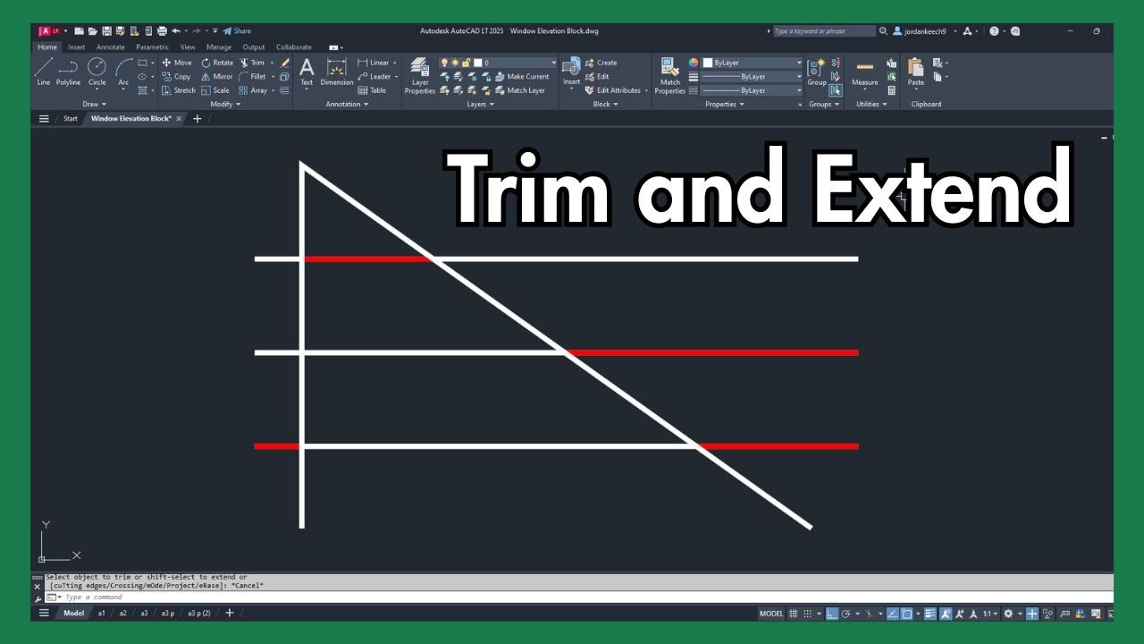Click Create block button

[601, 63]
